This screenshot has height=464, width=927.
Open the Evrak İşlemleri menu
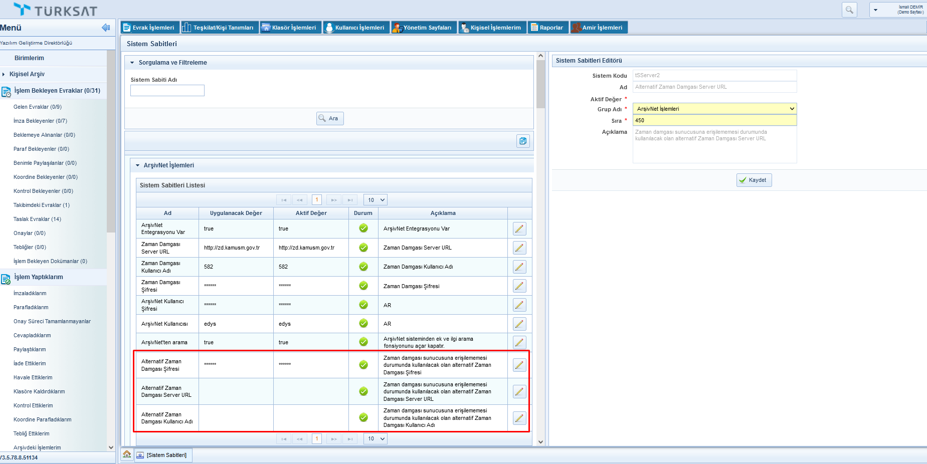click(x=148, y=28)
